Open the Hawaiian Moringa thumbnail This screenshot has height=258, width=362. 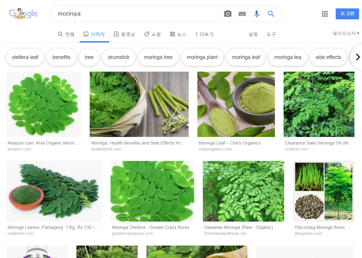coord(243,191)
